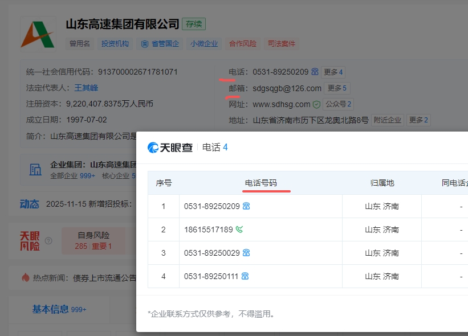Click the phone icon next to the header phone number
This screenshot has height=336, width=468.
(315, 72)
